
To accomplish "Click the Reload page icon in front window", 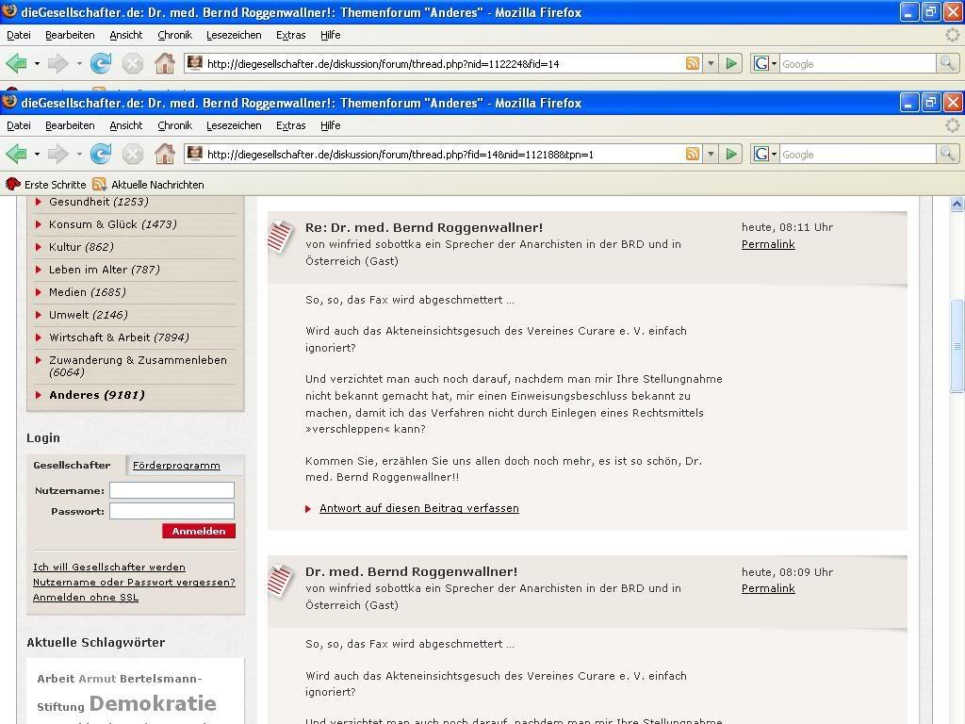I will (x=101, y=155).
